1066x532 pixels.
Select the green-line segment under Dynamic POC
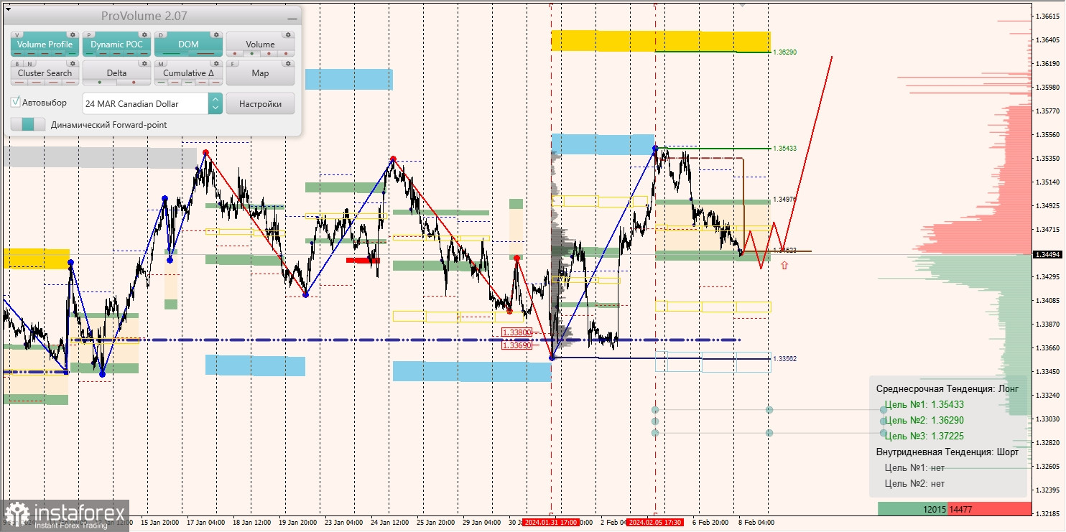pyautogui.click(x=90, y=54)
